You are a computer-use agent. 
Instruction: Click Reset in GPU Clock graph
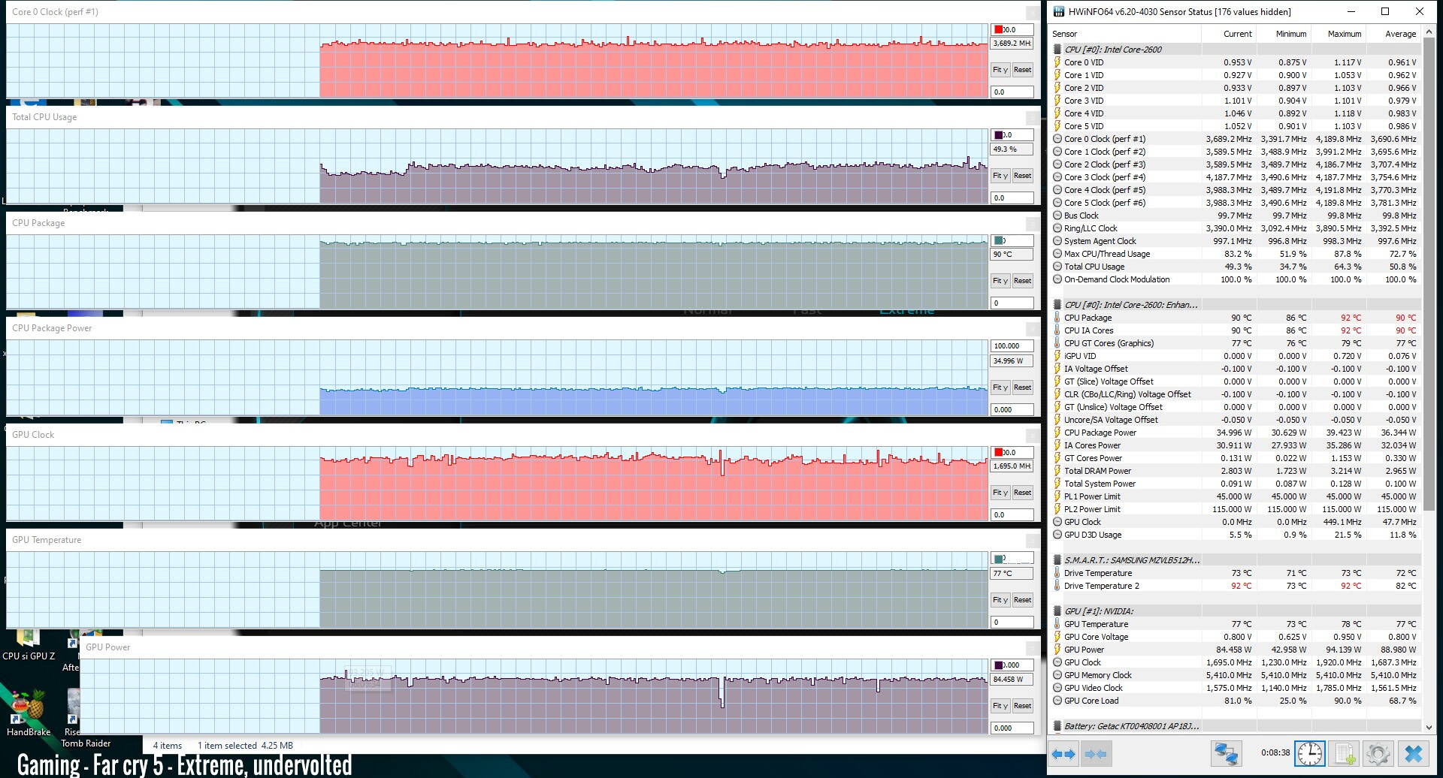coord(1022,493)
